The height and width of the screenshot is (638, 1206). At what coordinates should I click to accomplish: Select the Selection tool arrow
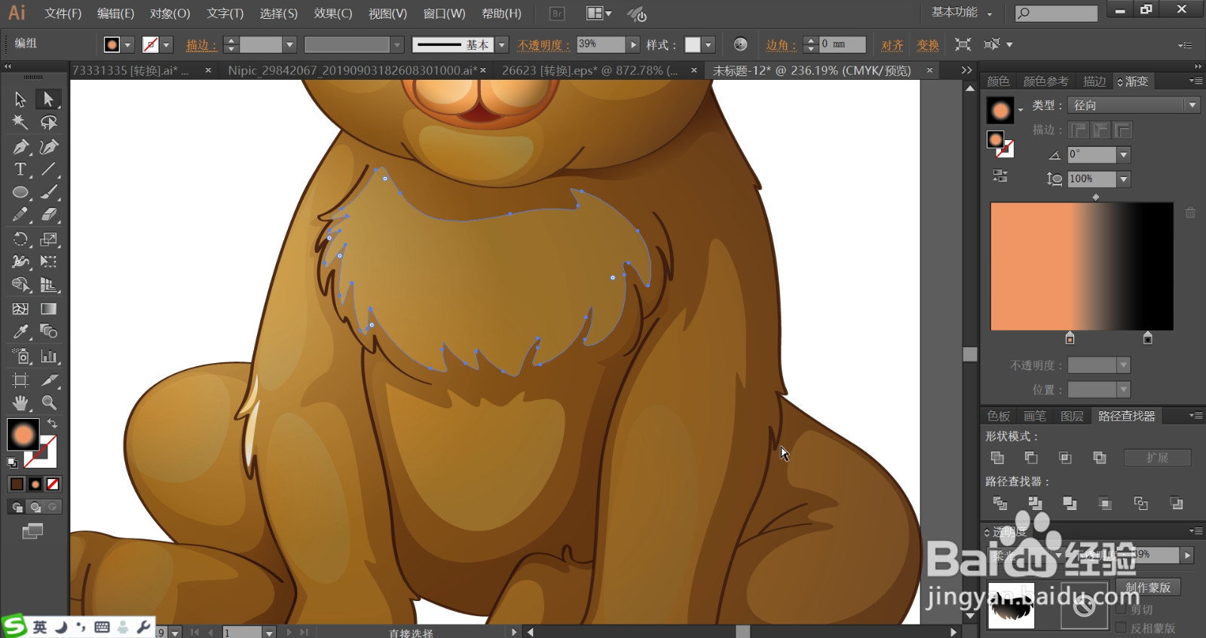coord(20,99)
